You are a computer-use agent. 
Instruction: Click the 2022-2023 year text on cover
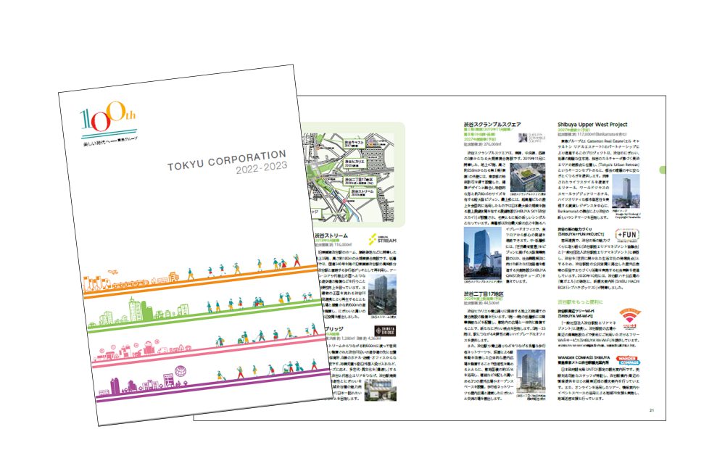click(262, 168)
